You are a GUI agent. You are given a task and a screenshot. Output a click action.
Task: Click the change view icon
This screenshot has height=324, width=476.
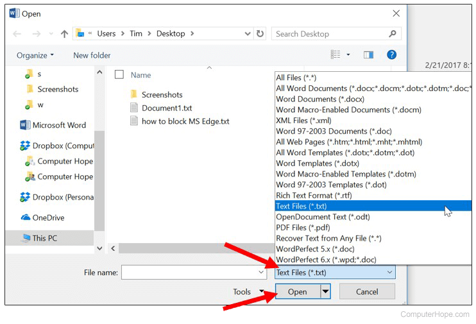pyautogui.click(x=336, y=55)
